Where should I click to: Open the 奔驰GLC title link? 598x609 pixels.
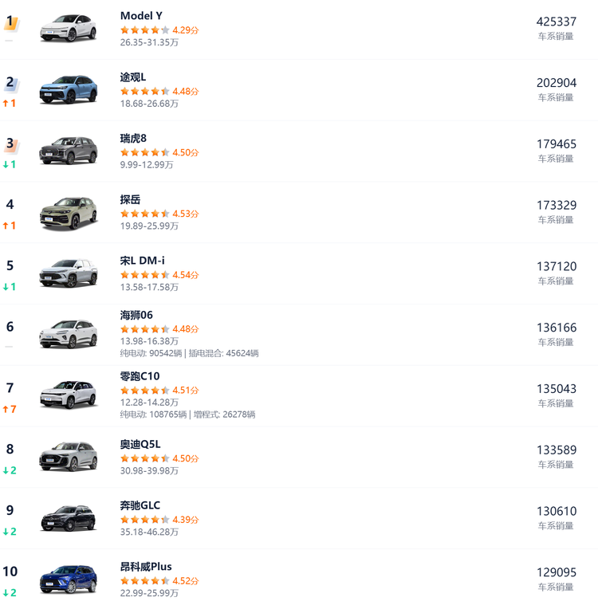coord(140,505)
